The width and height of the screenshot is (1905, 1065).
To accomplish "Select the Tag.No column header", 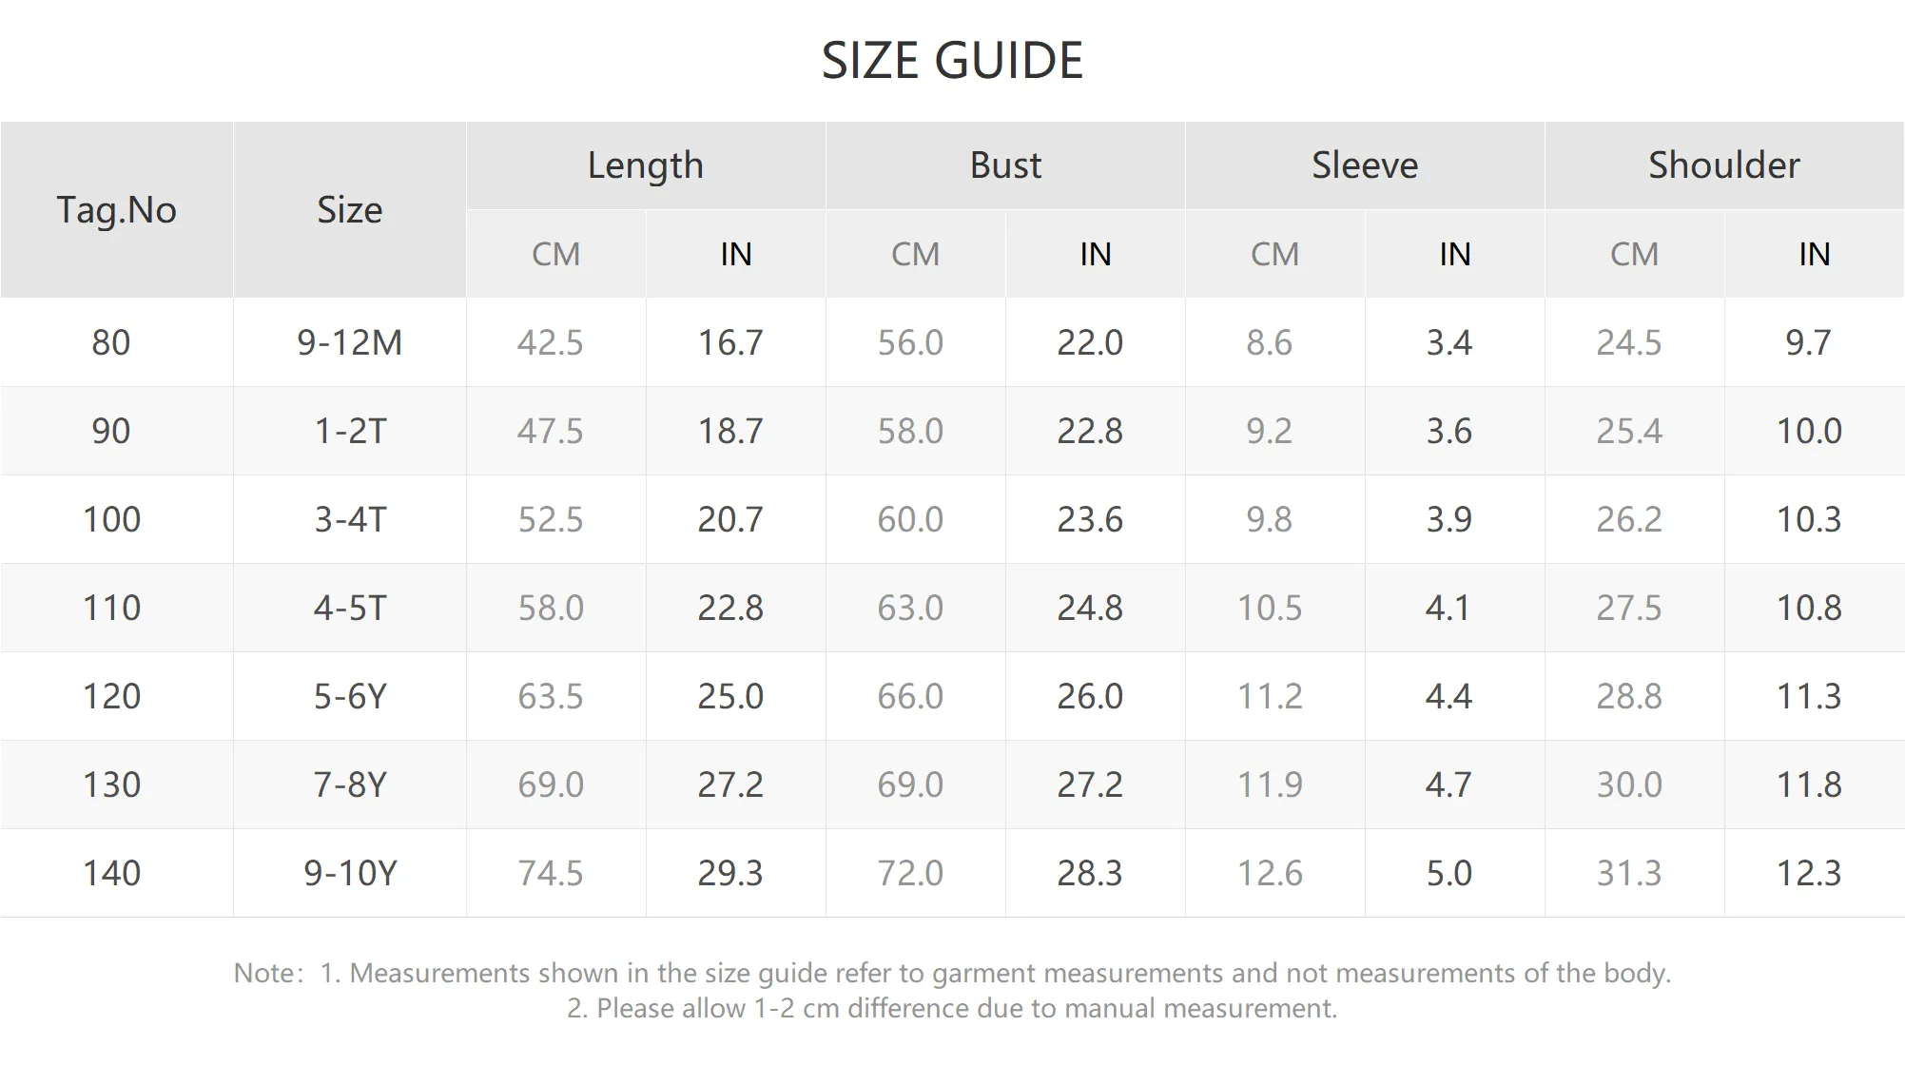I will (116, 209).
